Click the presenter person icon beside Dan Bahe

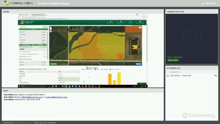pyautogui.click(x=167, y=75)
